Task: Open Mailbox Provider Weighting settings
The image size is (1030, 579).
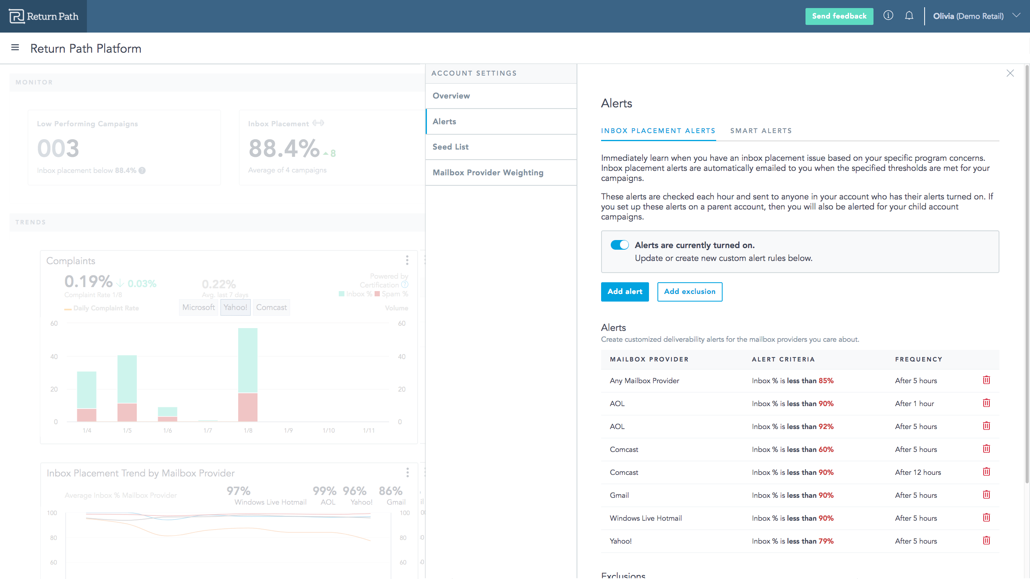Action: pyautogui.click(x=501, y=172)
